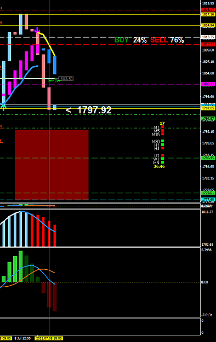Screen dimensions: 216x342
Task: Click the green MN trend square
Action: (x=162, y=162)
